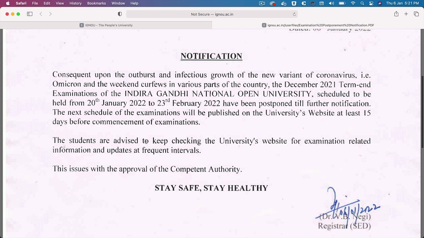Open the History menu

(x=75, y=3)
